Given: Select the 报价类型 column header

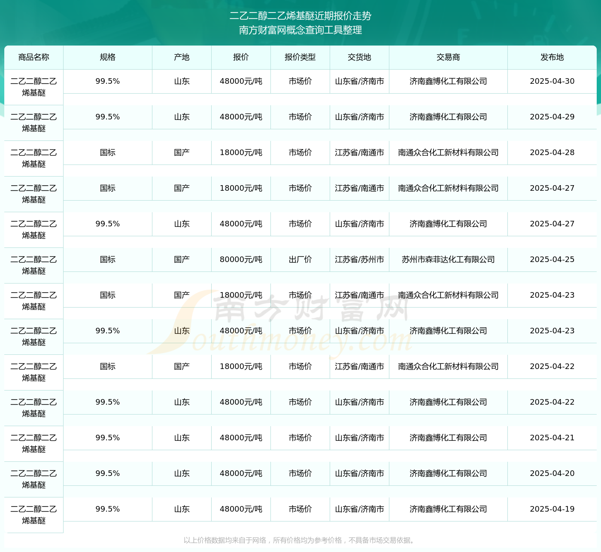Looking at the screenshot, I should point(300,57).
